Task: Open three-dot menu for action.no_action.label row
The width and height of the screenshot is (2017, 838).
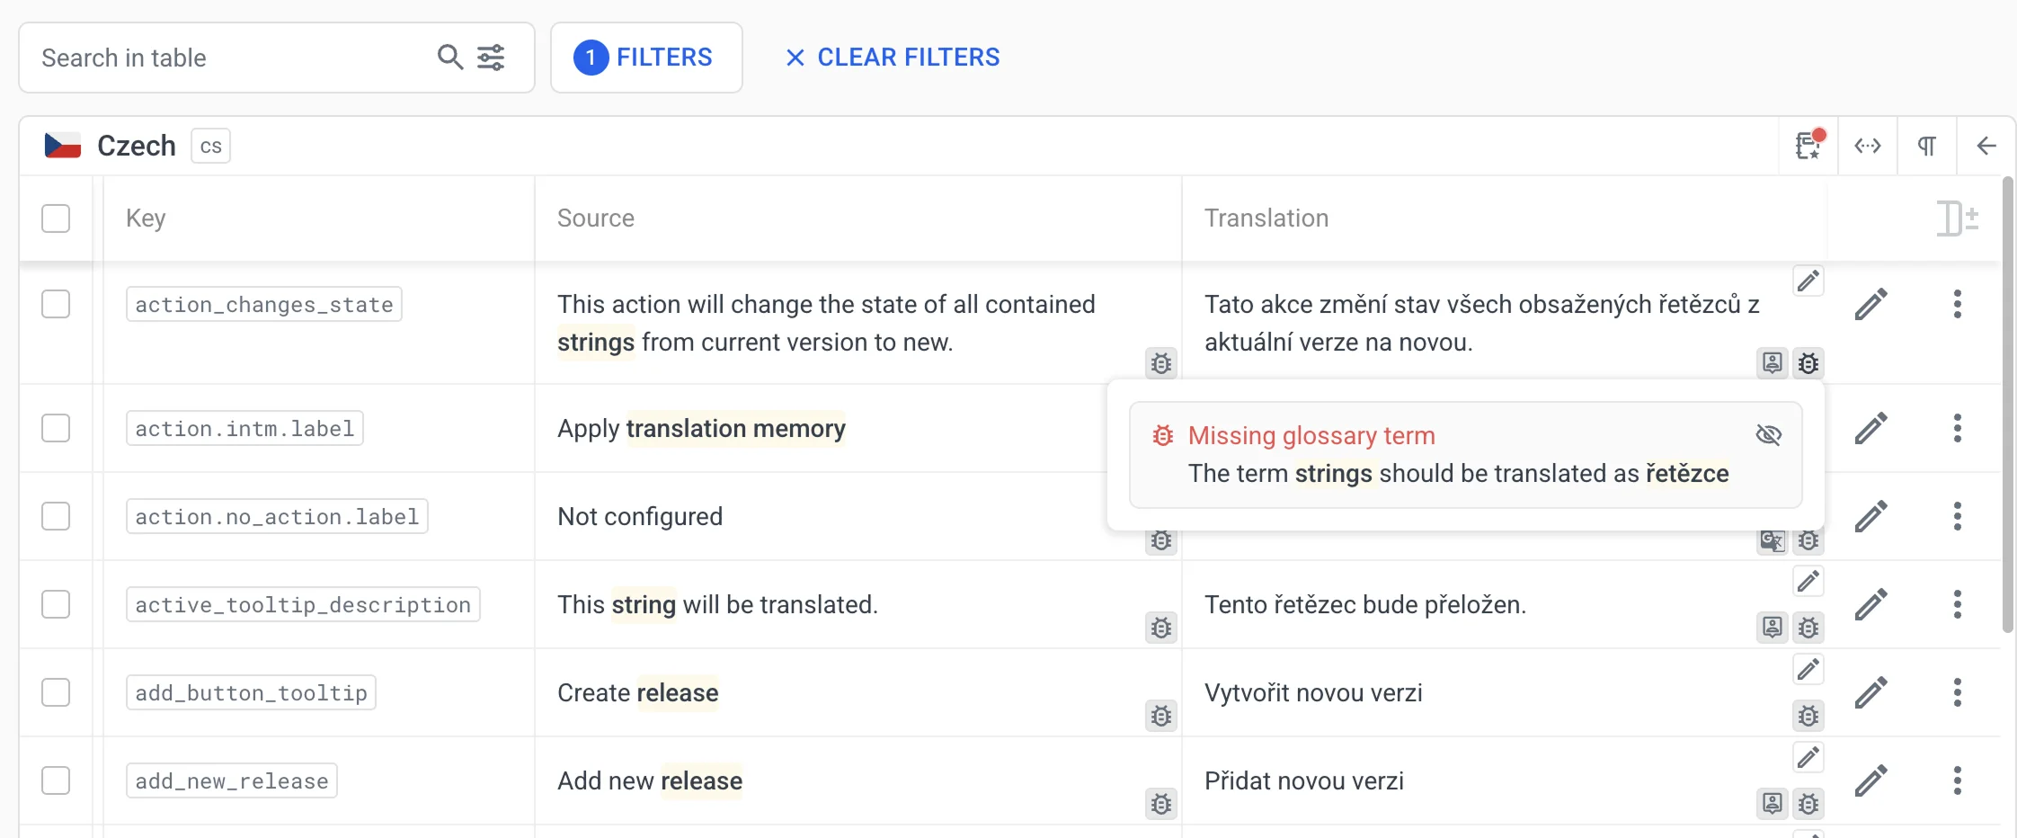Action: pyautogui.click(x=1957, y=516)
